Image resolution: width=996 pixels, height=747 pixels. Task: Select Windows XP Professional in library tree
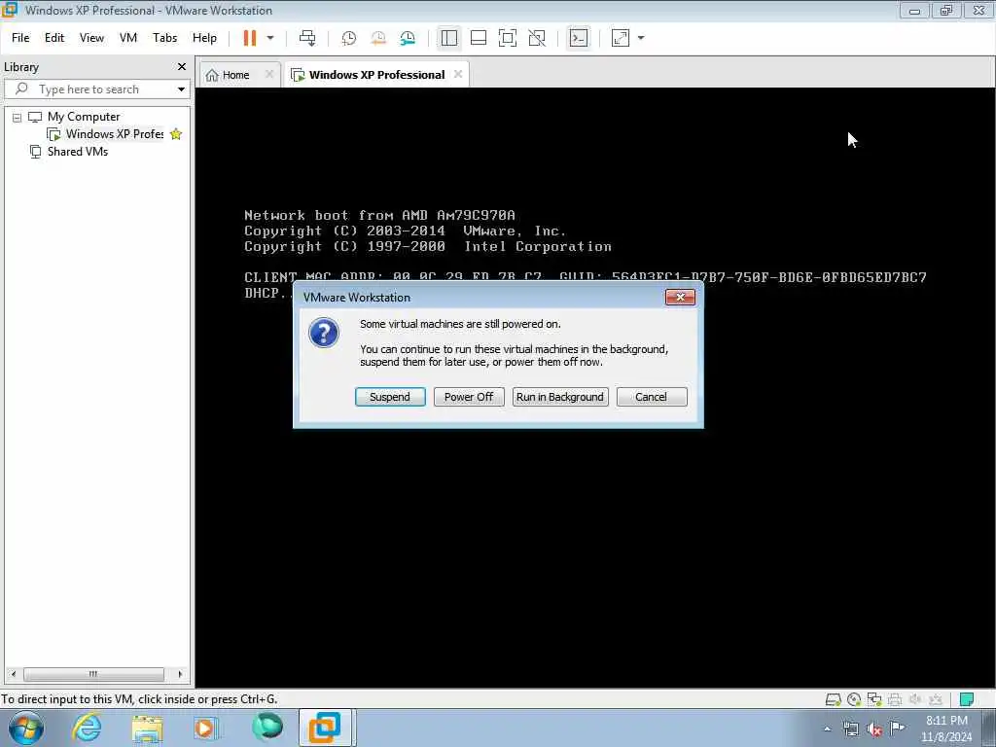pos(115,134)
